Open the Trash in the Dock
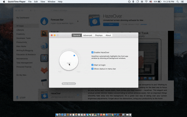Screen dimensions: 187x117 [x=130, y=115]
